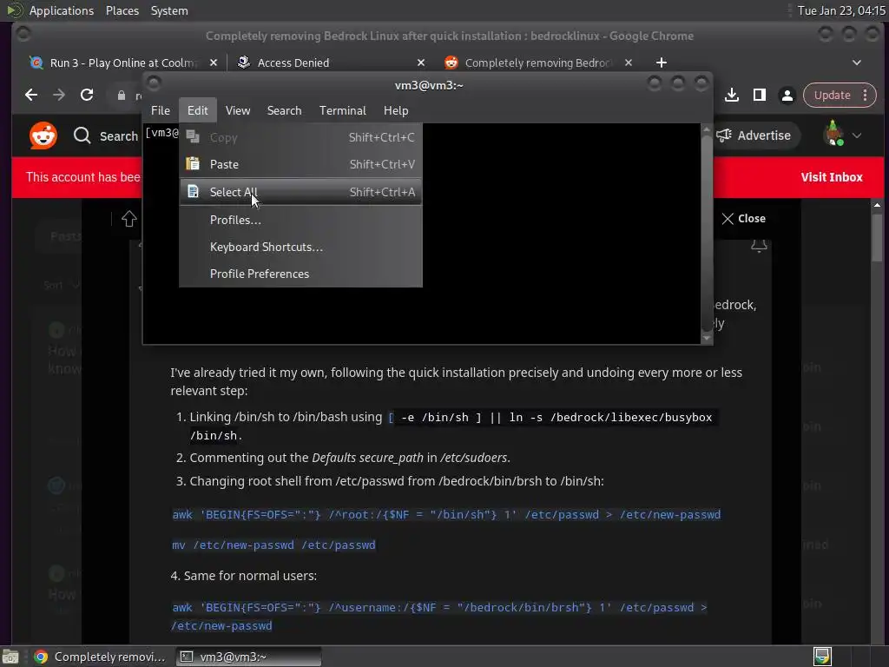Click the Copy entry in Edit menu
Image resolution: width=889 pixels, height=667 pixels.
(300, 137)
